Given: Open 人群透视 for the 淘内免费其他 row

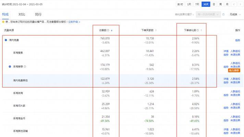Looking at the screenshot, I should (235, 79).
